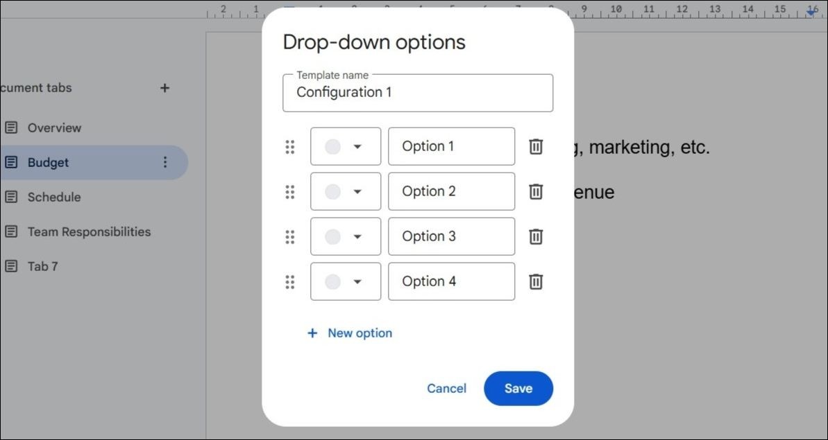The height and width of the screenshot is (440, 828).
Task: Add a new document tab with plus icon
Action: (164, 88)
